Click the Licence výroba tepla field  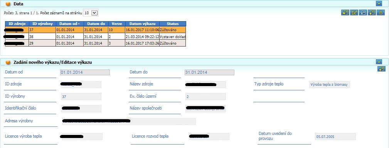click(x=82, y=136)
